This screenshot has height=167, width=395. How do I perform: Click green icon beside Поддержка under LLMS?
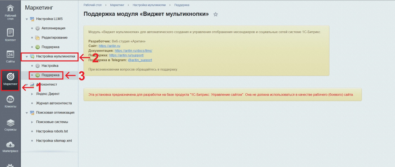pyautogui.click(x=37, y=47)
